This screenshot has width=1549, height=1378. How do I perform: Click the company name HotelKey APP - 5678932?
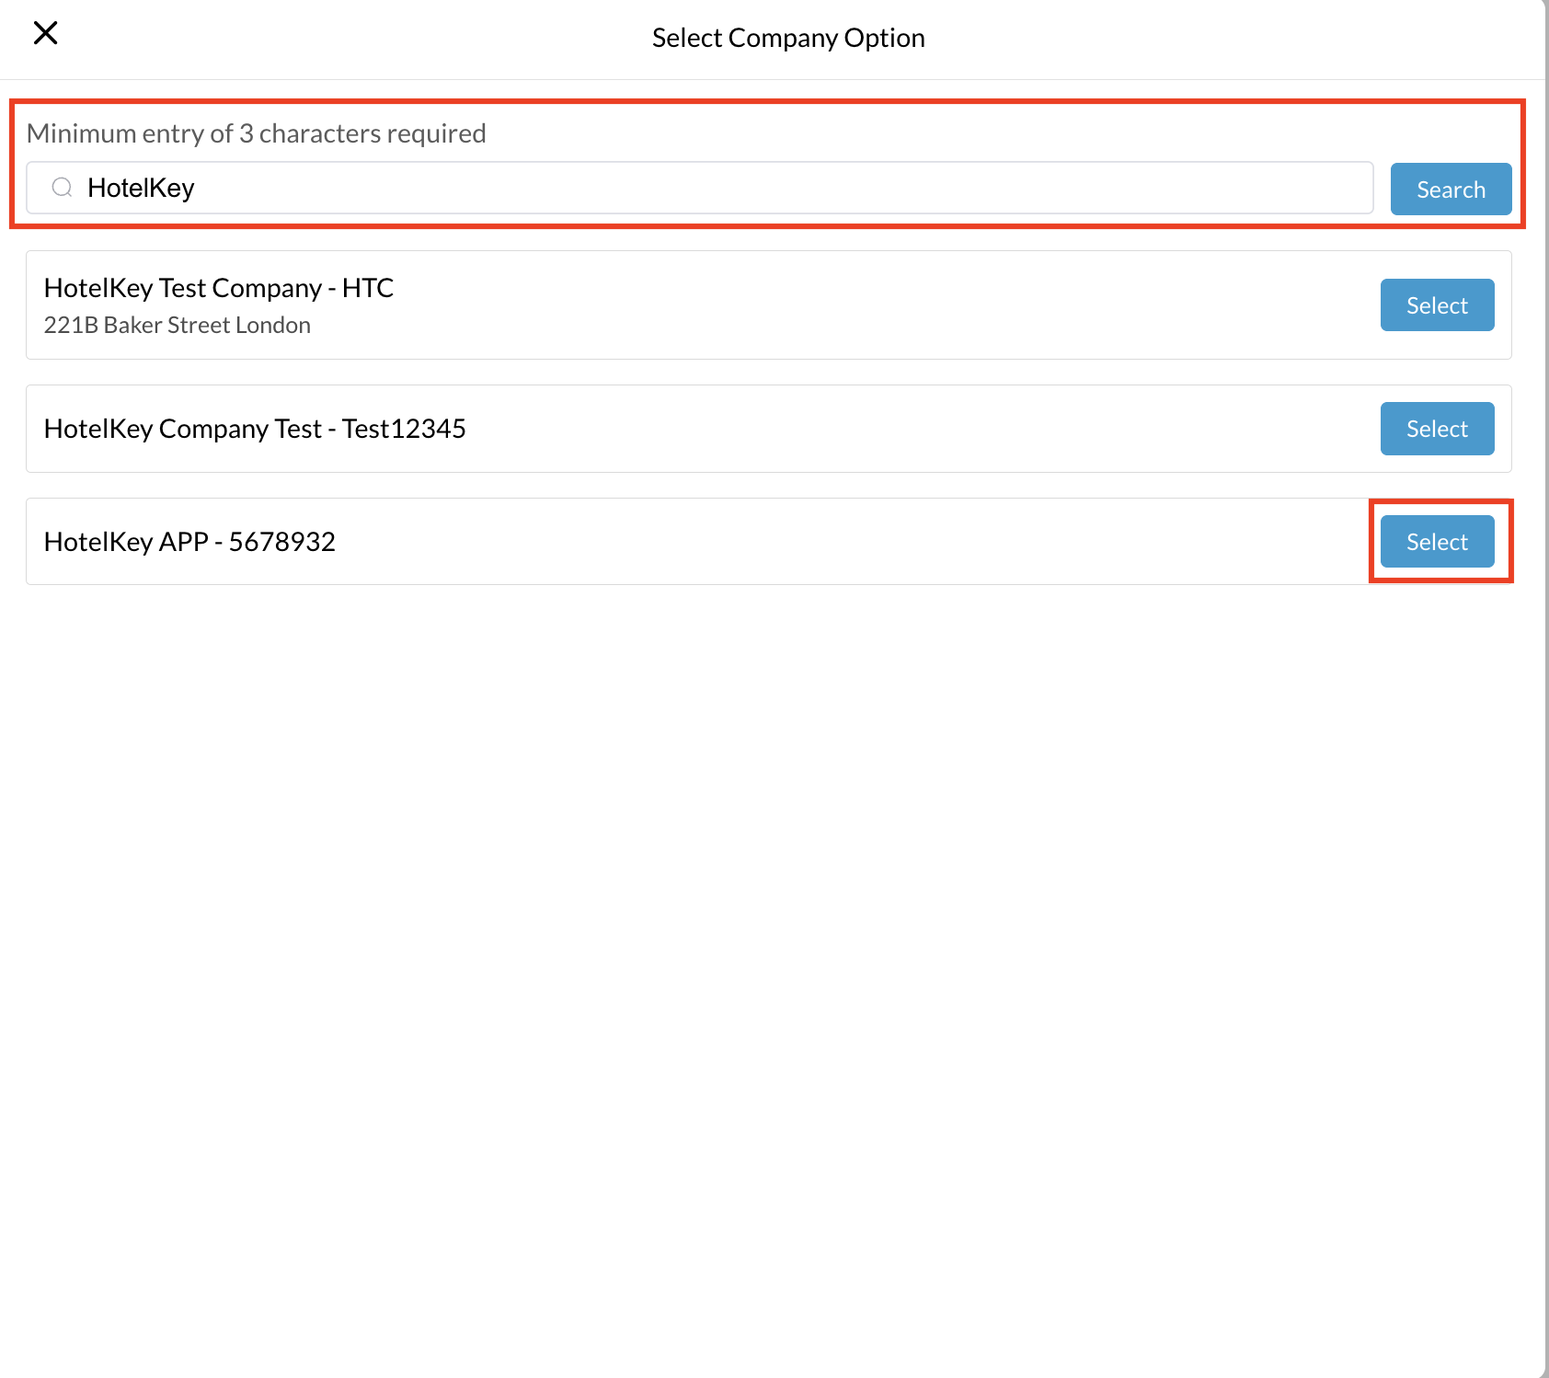189,542
